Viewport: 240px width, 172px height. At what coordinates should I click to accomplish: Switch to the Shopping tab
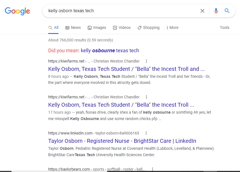(x=148, y=28)
